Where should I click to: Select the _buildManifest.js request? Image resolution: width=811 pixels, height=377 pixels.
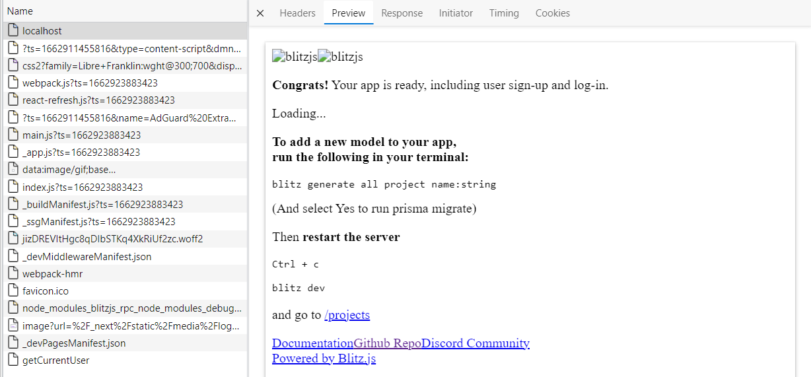[125, 204]
